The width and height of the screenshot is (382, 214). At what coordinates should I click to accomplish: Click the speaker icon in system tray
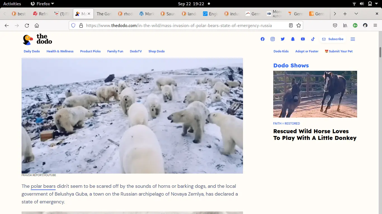pyautogui.click(x=362, y=4)
